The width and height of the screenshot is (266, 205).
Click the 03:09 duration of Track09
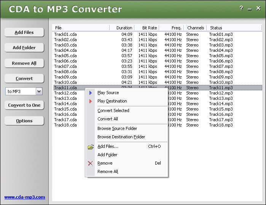click(x=127, y=77)
